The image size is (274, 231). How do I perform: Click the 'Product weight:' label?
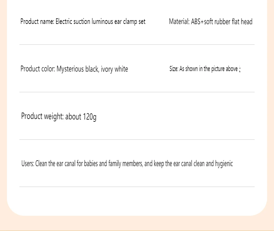tap(42, 117)
